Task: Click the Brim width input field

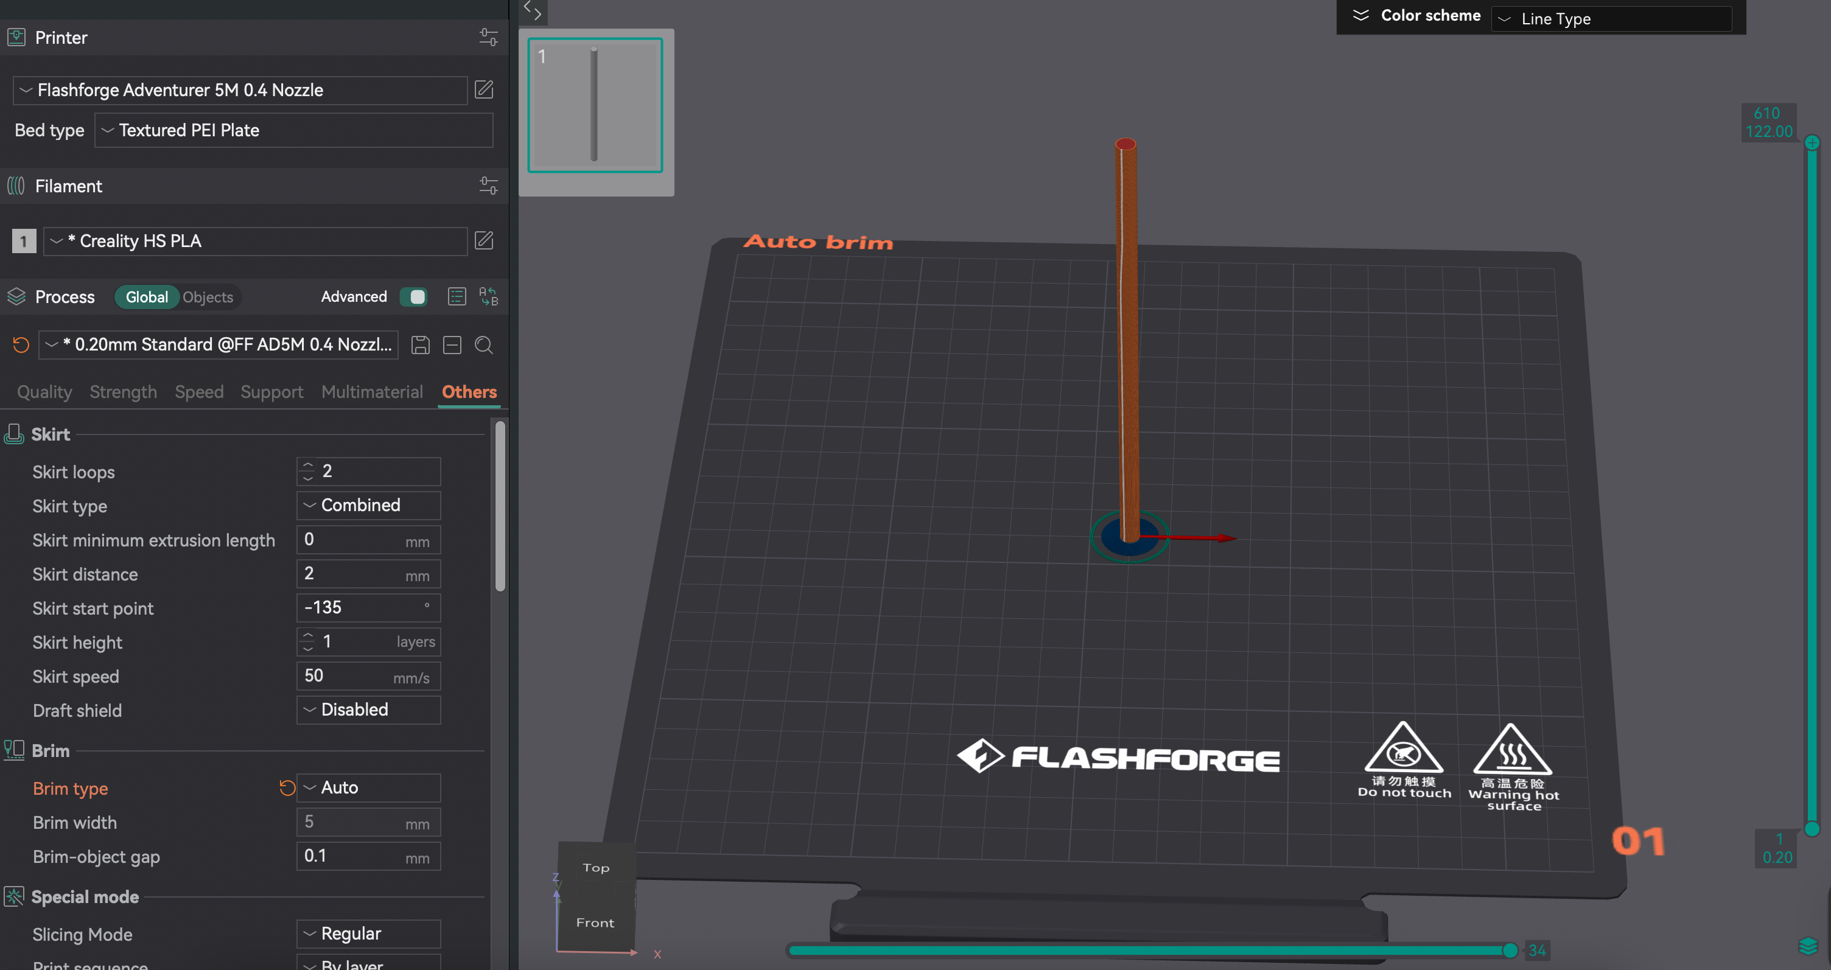Action: click(368, 822)
